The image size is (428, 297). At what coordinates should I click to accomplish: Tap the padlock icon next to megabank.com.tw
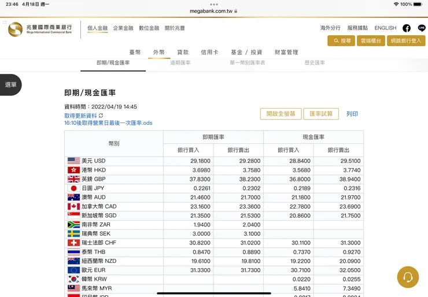pyautogui.click(x=236, y=11)
